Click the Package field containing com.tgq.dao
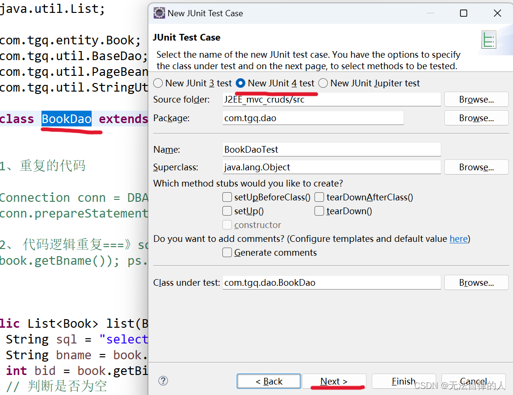Image resolution: width=513 pixels, height=395 pixels. click(x=313, y=118)
